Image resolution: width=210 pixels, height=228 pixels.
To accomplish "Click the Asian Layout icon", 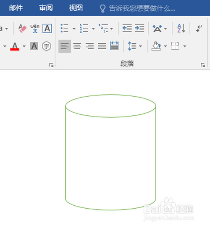I will click(157, 28).
